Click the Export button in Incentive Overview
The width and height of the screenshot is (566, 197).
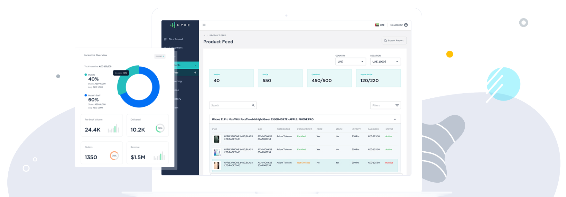(160, 57)
